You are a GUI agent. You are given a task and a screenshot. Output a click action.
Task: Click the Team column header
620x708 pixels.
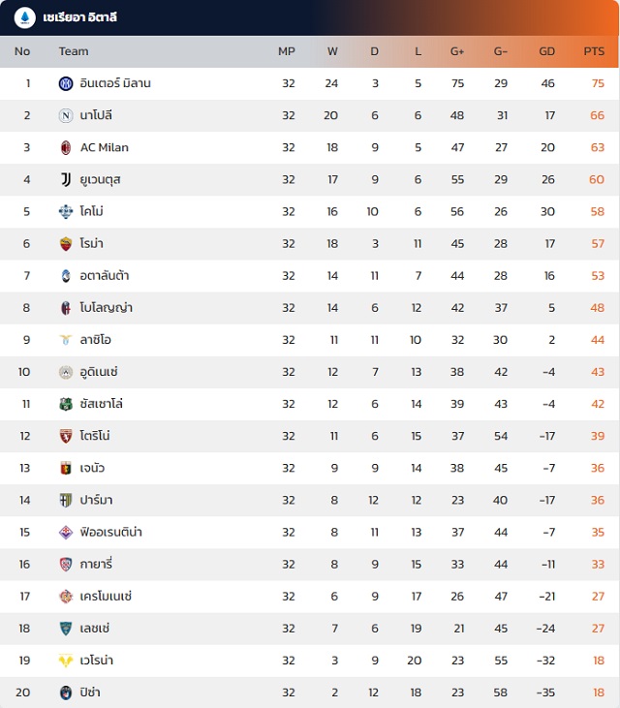click(74, 51)
